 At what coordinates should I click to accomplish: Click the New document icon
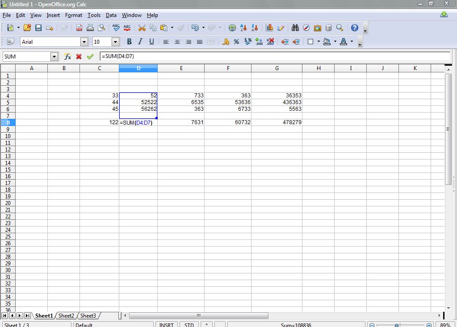(x=10, y=28)
